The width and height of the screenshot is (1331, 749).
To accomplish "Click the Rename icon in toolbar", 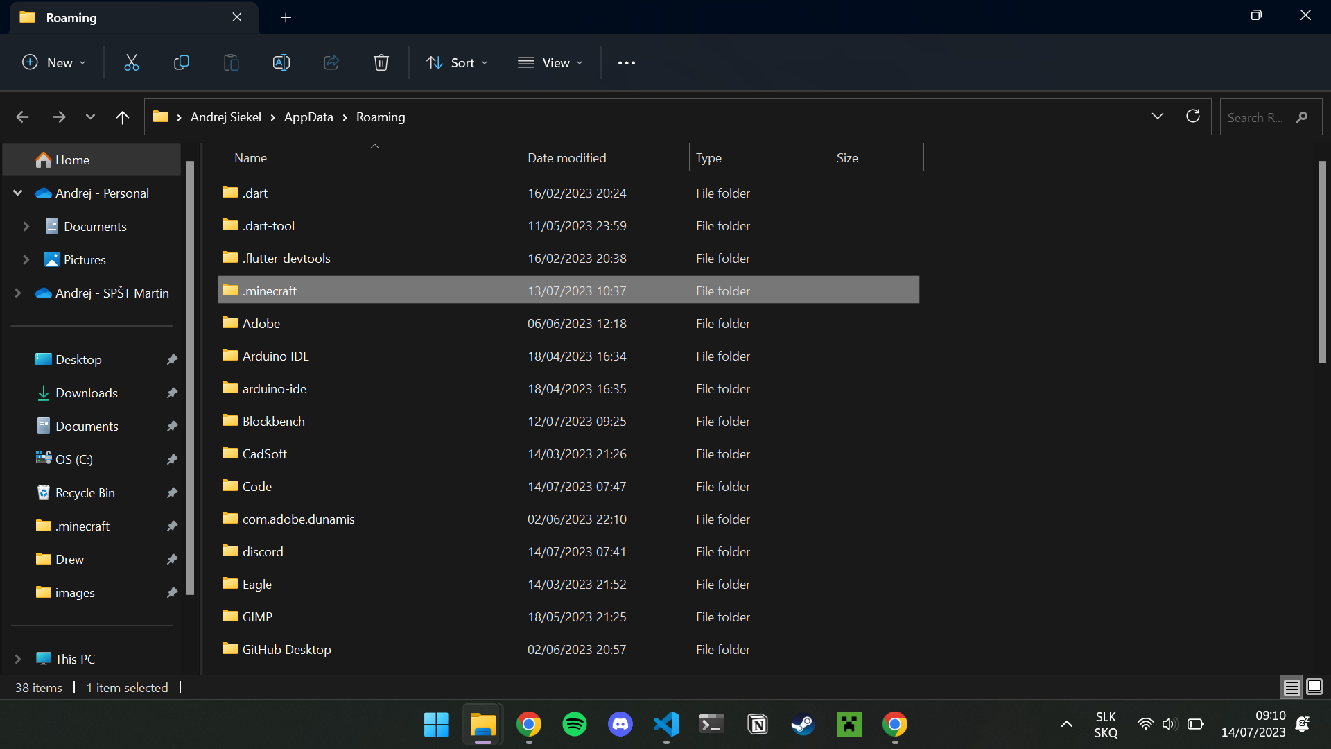I will tap(281, 62).
